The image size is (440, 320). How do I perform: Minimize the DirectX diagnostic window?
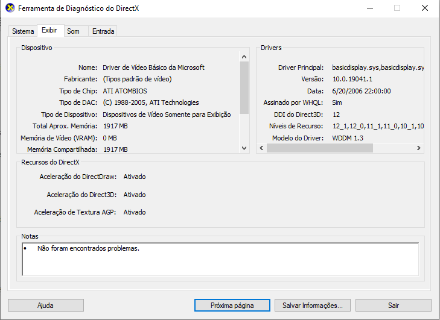point(370,8)
